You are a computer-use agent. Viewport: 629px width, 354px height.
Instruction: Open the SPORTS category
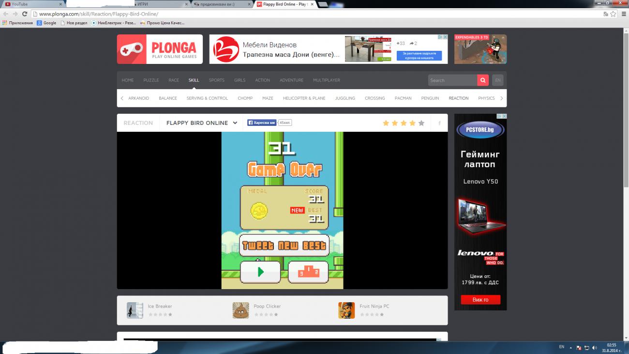[x=217, y=80]
